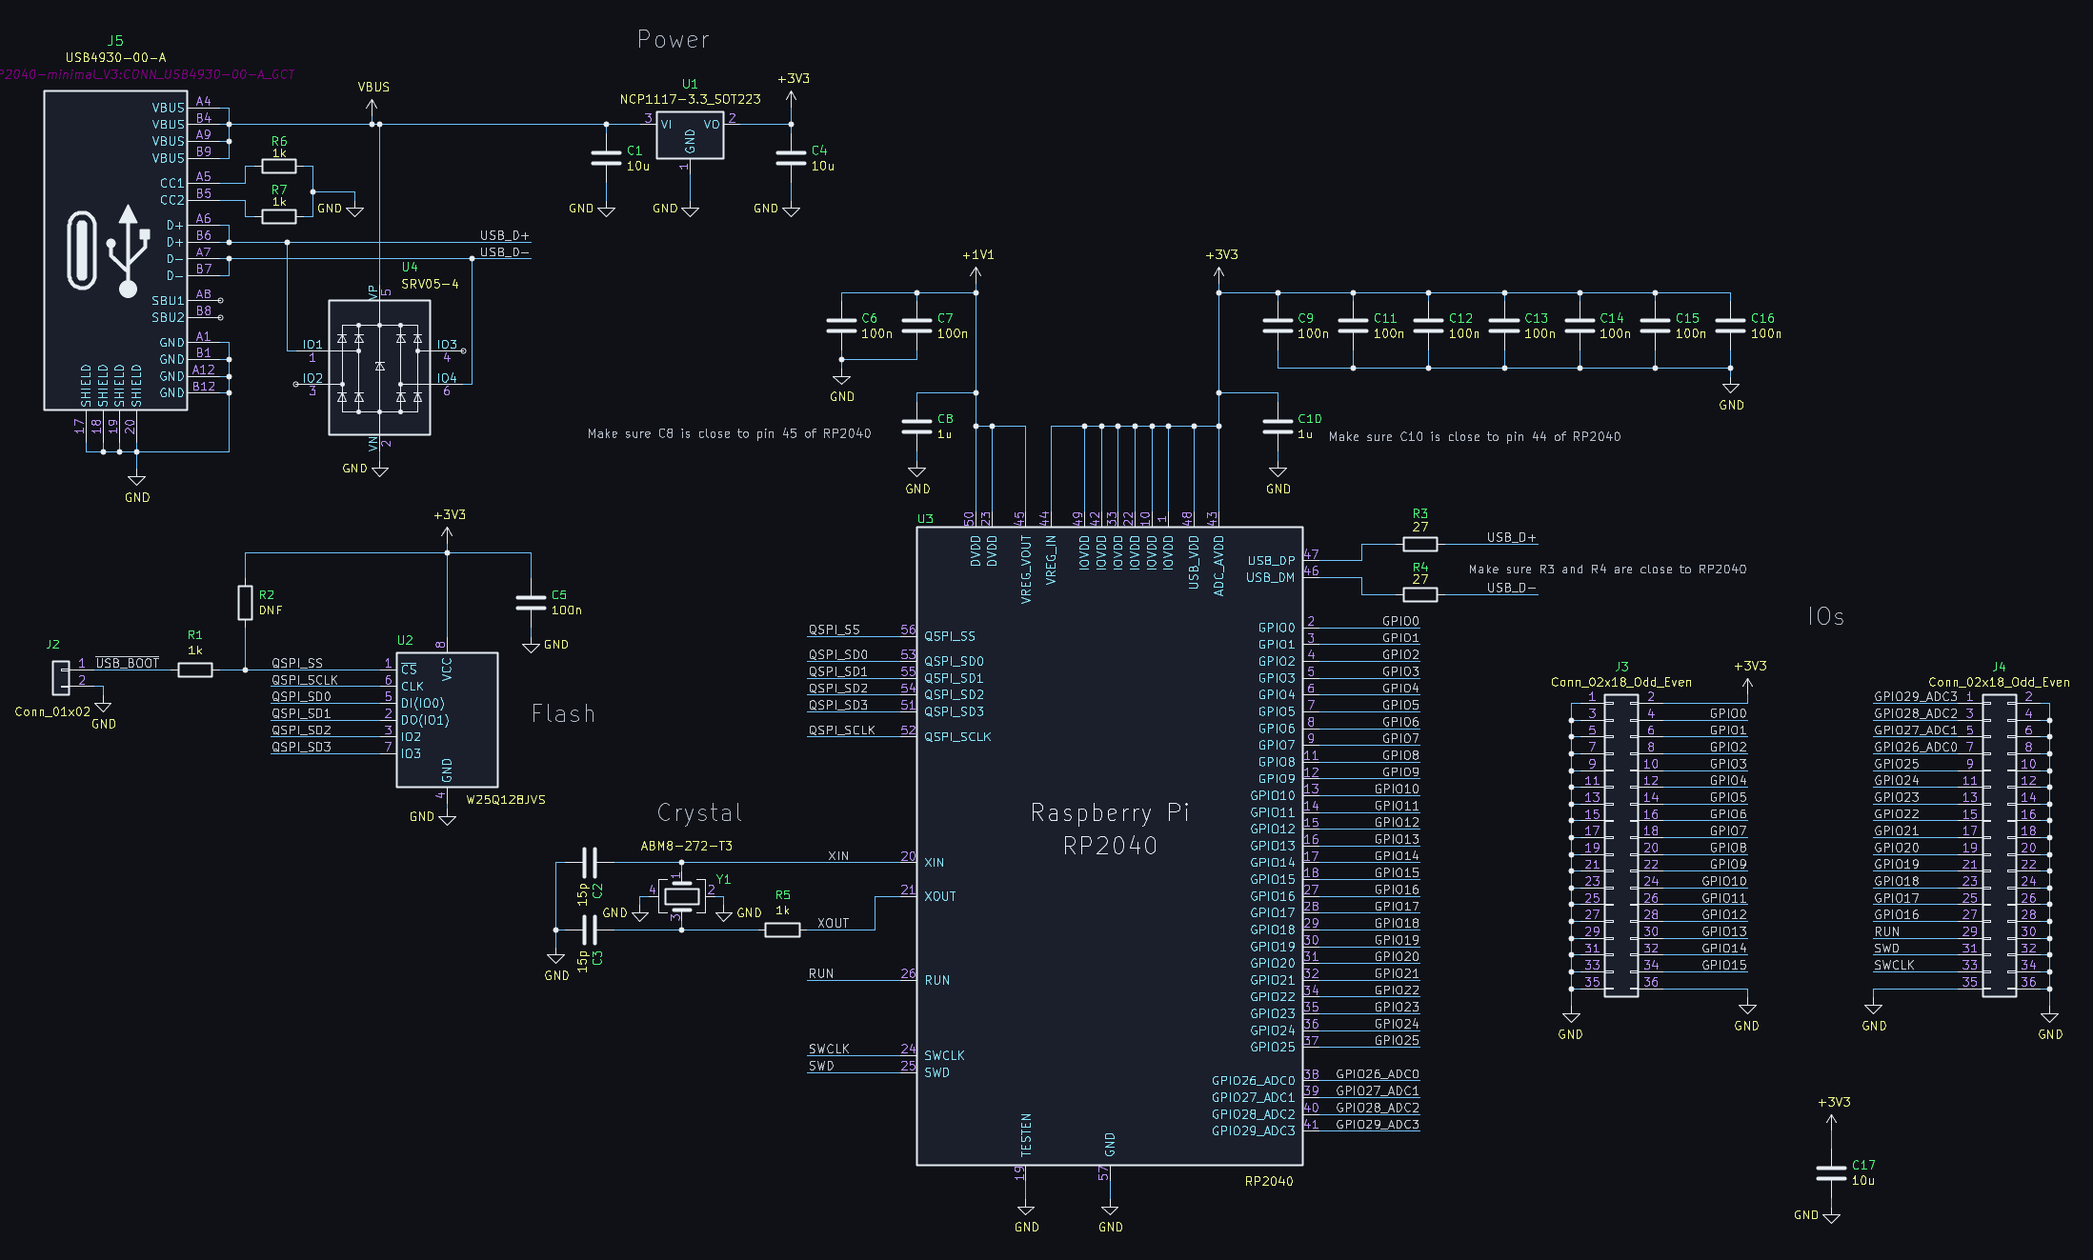
Task: Click the 'Crystal' section title
Action: coord(699,813)
